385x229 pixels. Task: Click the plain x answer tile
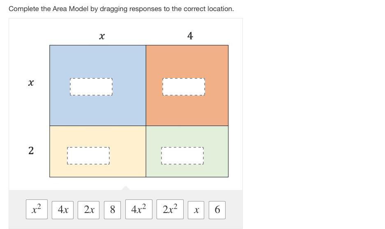tap(196, 210)
